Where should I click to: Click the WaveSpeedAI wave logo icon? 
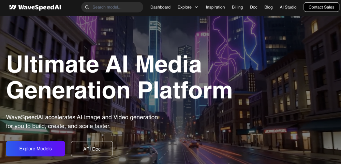coord(13,7)
